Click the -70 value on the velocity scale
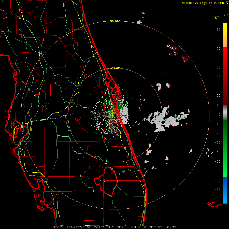Image resolution: width=229 pixels, height=229 pixels. tap(218, 180)
